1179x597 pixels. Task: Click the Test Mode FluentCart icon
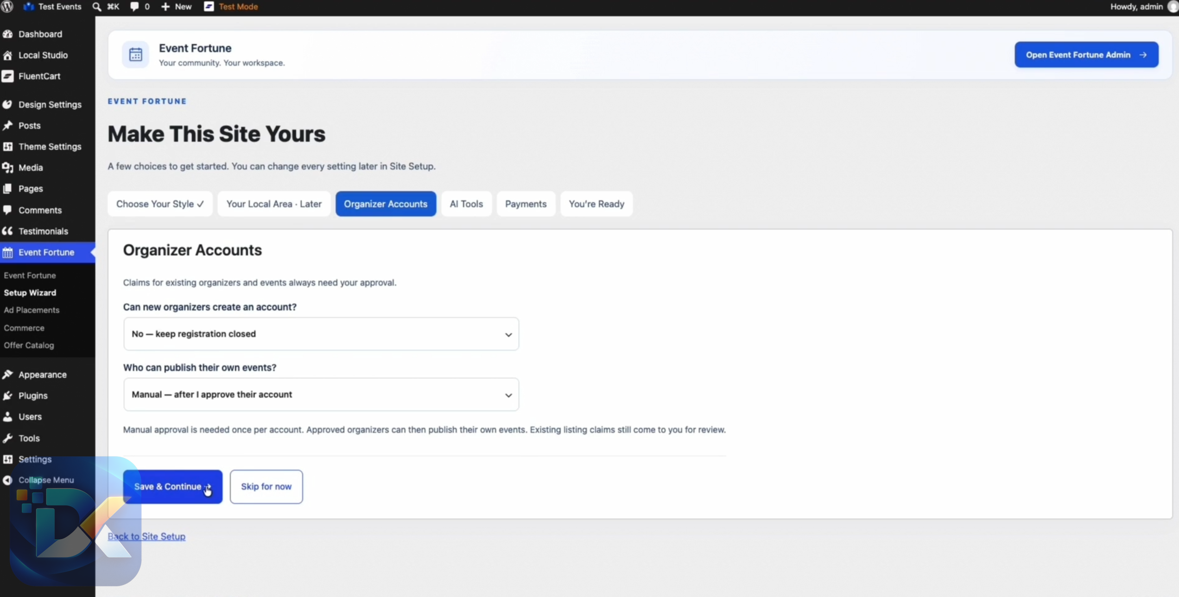click(x=209, y=6)
